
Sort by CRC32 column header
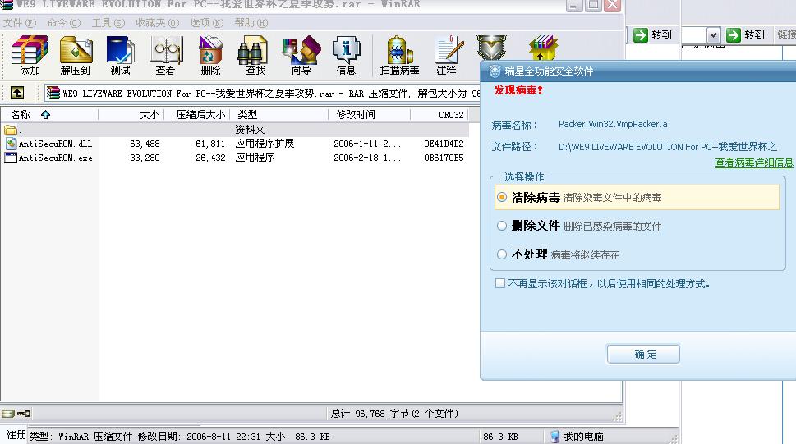click(439, 115)
